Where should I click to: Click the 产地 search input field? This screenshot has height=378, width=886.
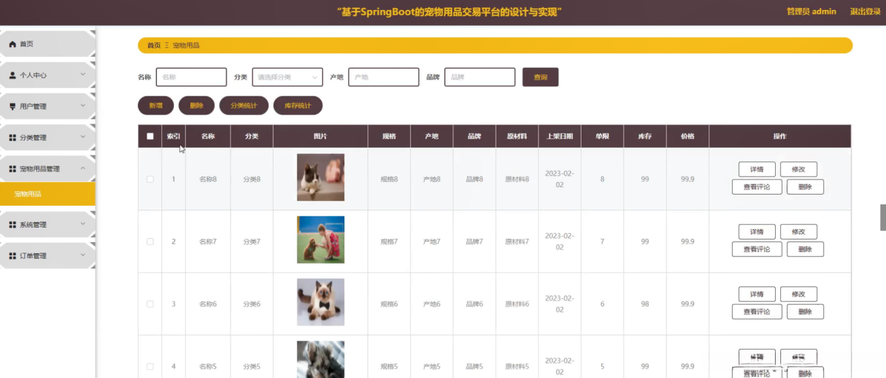pyautogui.click(x=384, y=77)
